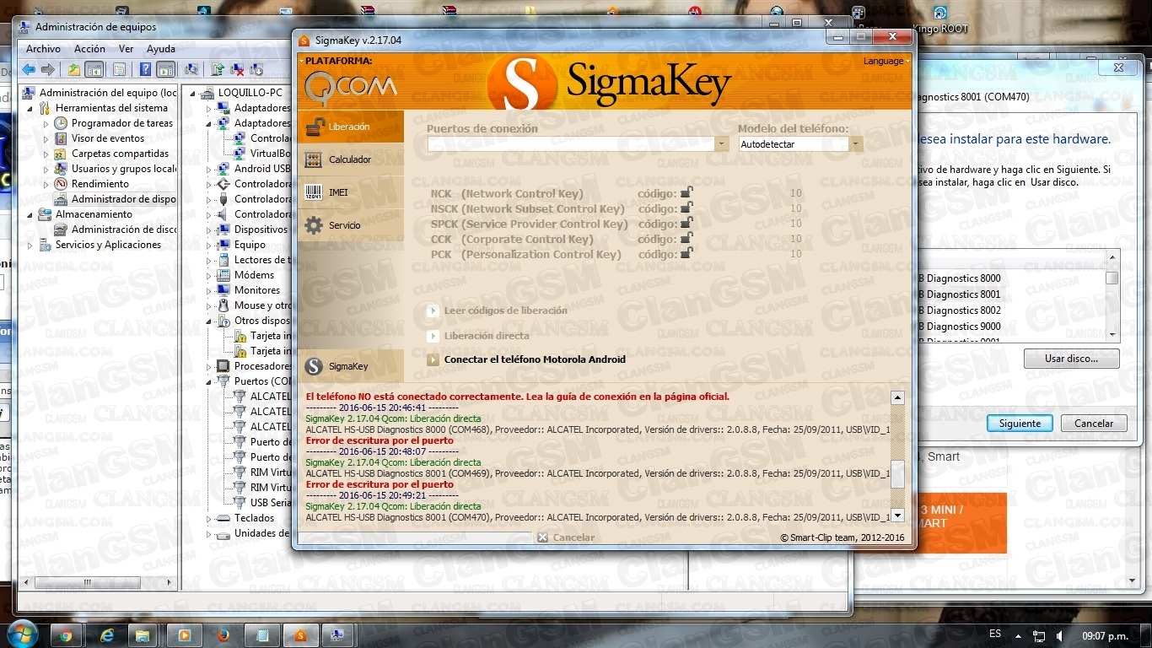The height and width of the screenshot is (648, 1152).
Task: Click the PCK code padlock icon
Action: coord(686,254)
